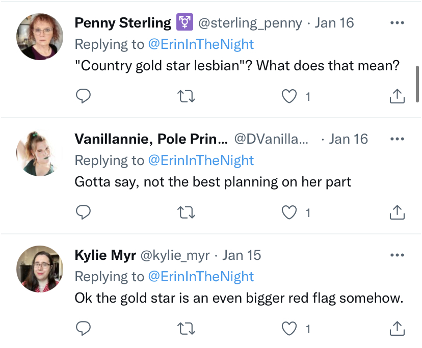View Kylie Myr's avatar
The width and height of the screenshot is (422, 348).
pyautogui.click(x=40, y=269)
